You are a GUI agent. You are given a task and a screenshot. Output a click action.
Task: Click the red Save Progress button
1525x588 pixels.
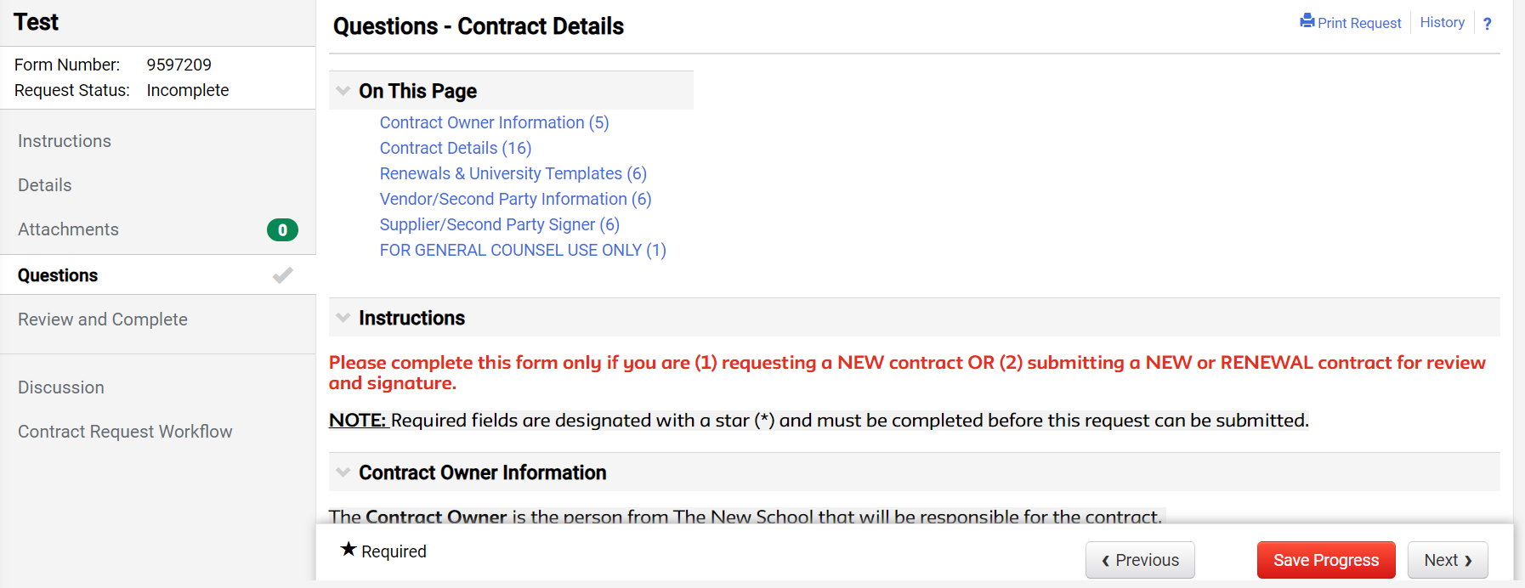[x=1326, y=560]
